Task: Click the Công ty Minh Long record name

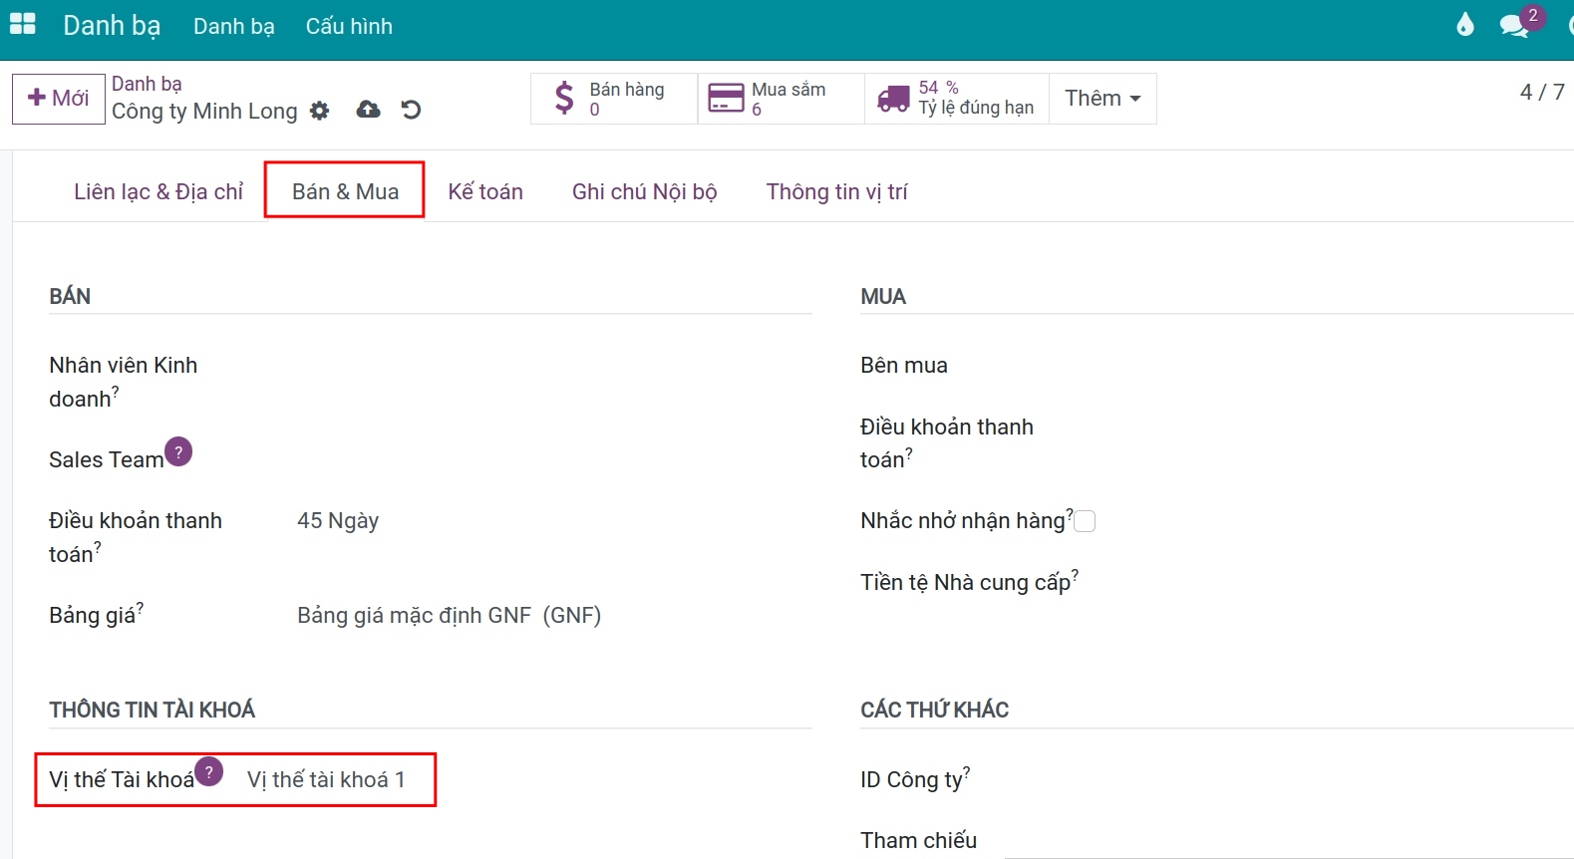Action: pos(204,111)
